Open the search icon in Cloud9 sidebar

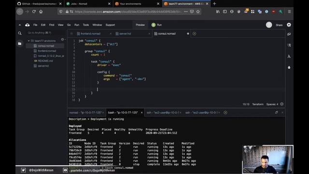[20, 33]
